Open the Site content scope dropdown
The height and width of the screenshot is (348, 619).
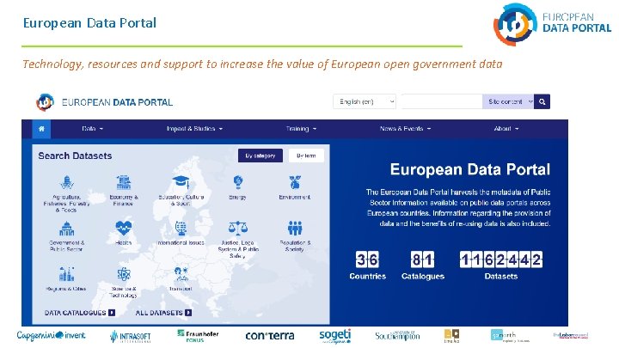508,101
